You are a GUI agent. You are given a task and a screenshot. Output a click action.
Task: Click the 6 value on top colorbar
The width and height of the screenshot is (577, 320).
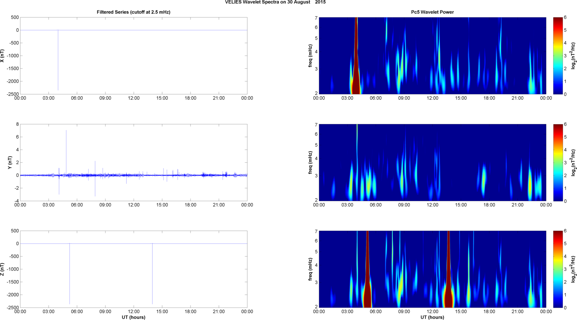point(565,18)
